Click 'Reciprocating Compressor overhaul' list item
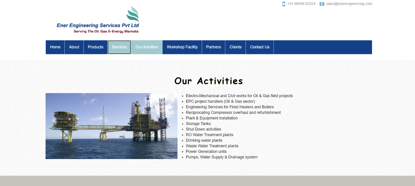This screenshot has height=186, width=415. pyautogui.click(x=233, y=112)
